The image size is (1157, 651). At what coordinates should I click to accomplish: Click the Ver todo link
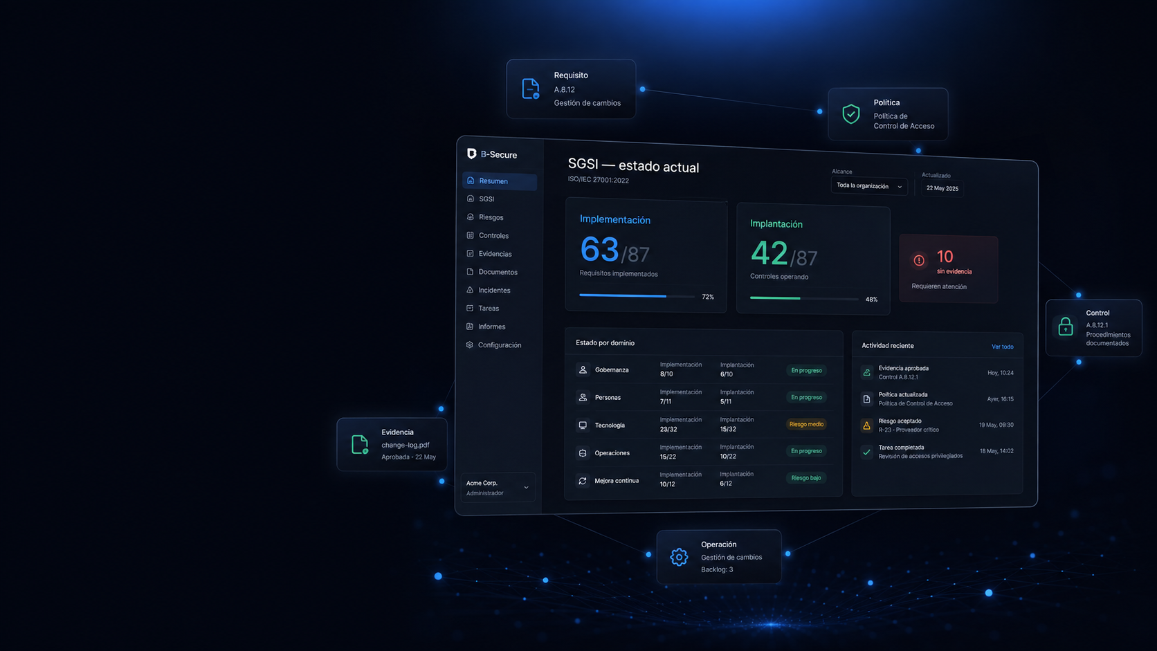[1002, 347]
